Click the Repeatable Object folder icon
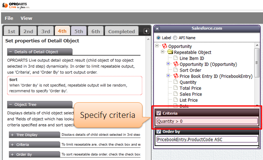This screenshot has height=160, width=263. pos(170,52)
